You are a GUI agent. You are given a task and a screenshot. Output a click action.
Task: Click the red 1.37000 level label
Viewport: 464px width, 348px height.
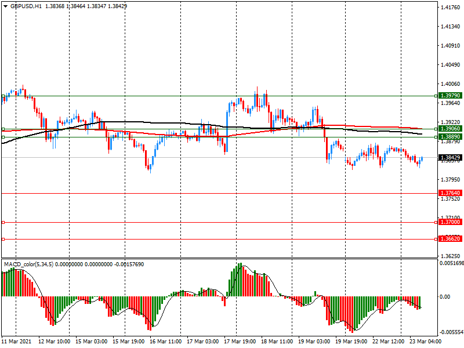coord(450,222)
